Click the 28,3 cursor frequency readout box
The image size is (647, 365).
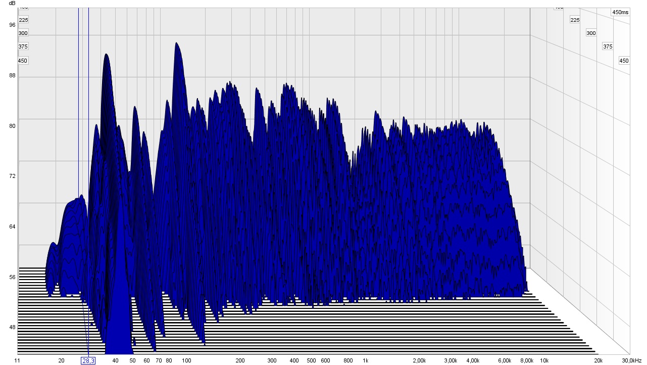pos(88,360)
